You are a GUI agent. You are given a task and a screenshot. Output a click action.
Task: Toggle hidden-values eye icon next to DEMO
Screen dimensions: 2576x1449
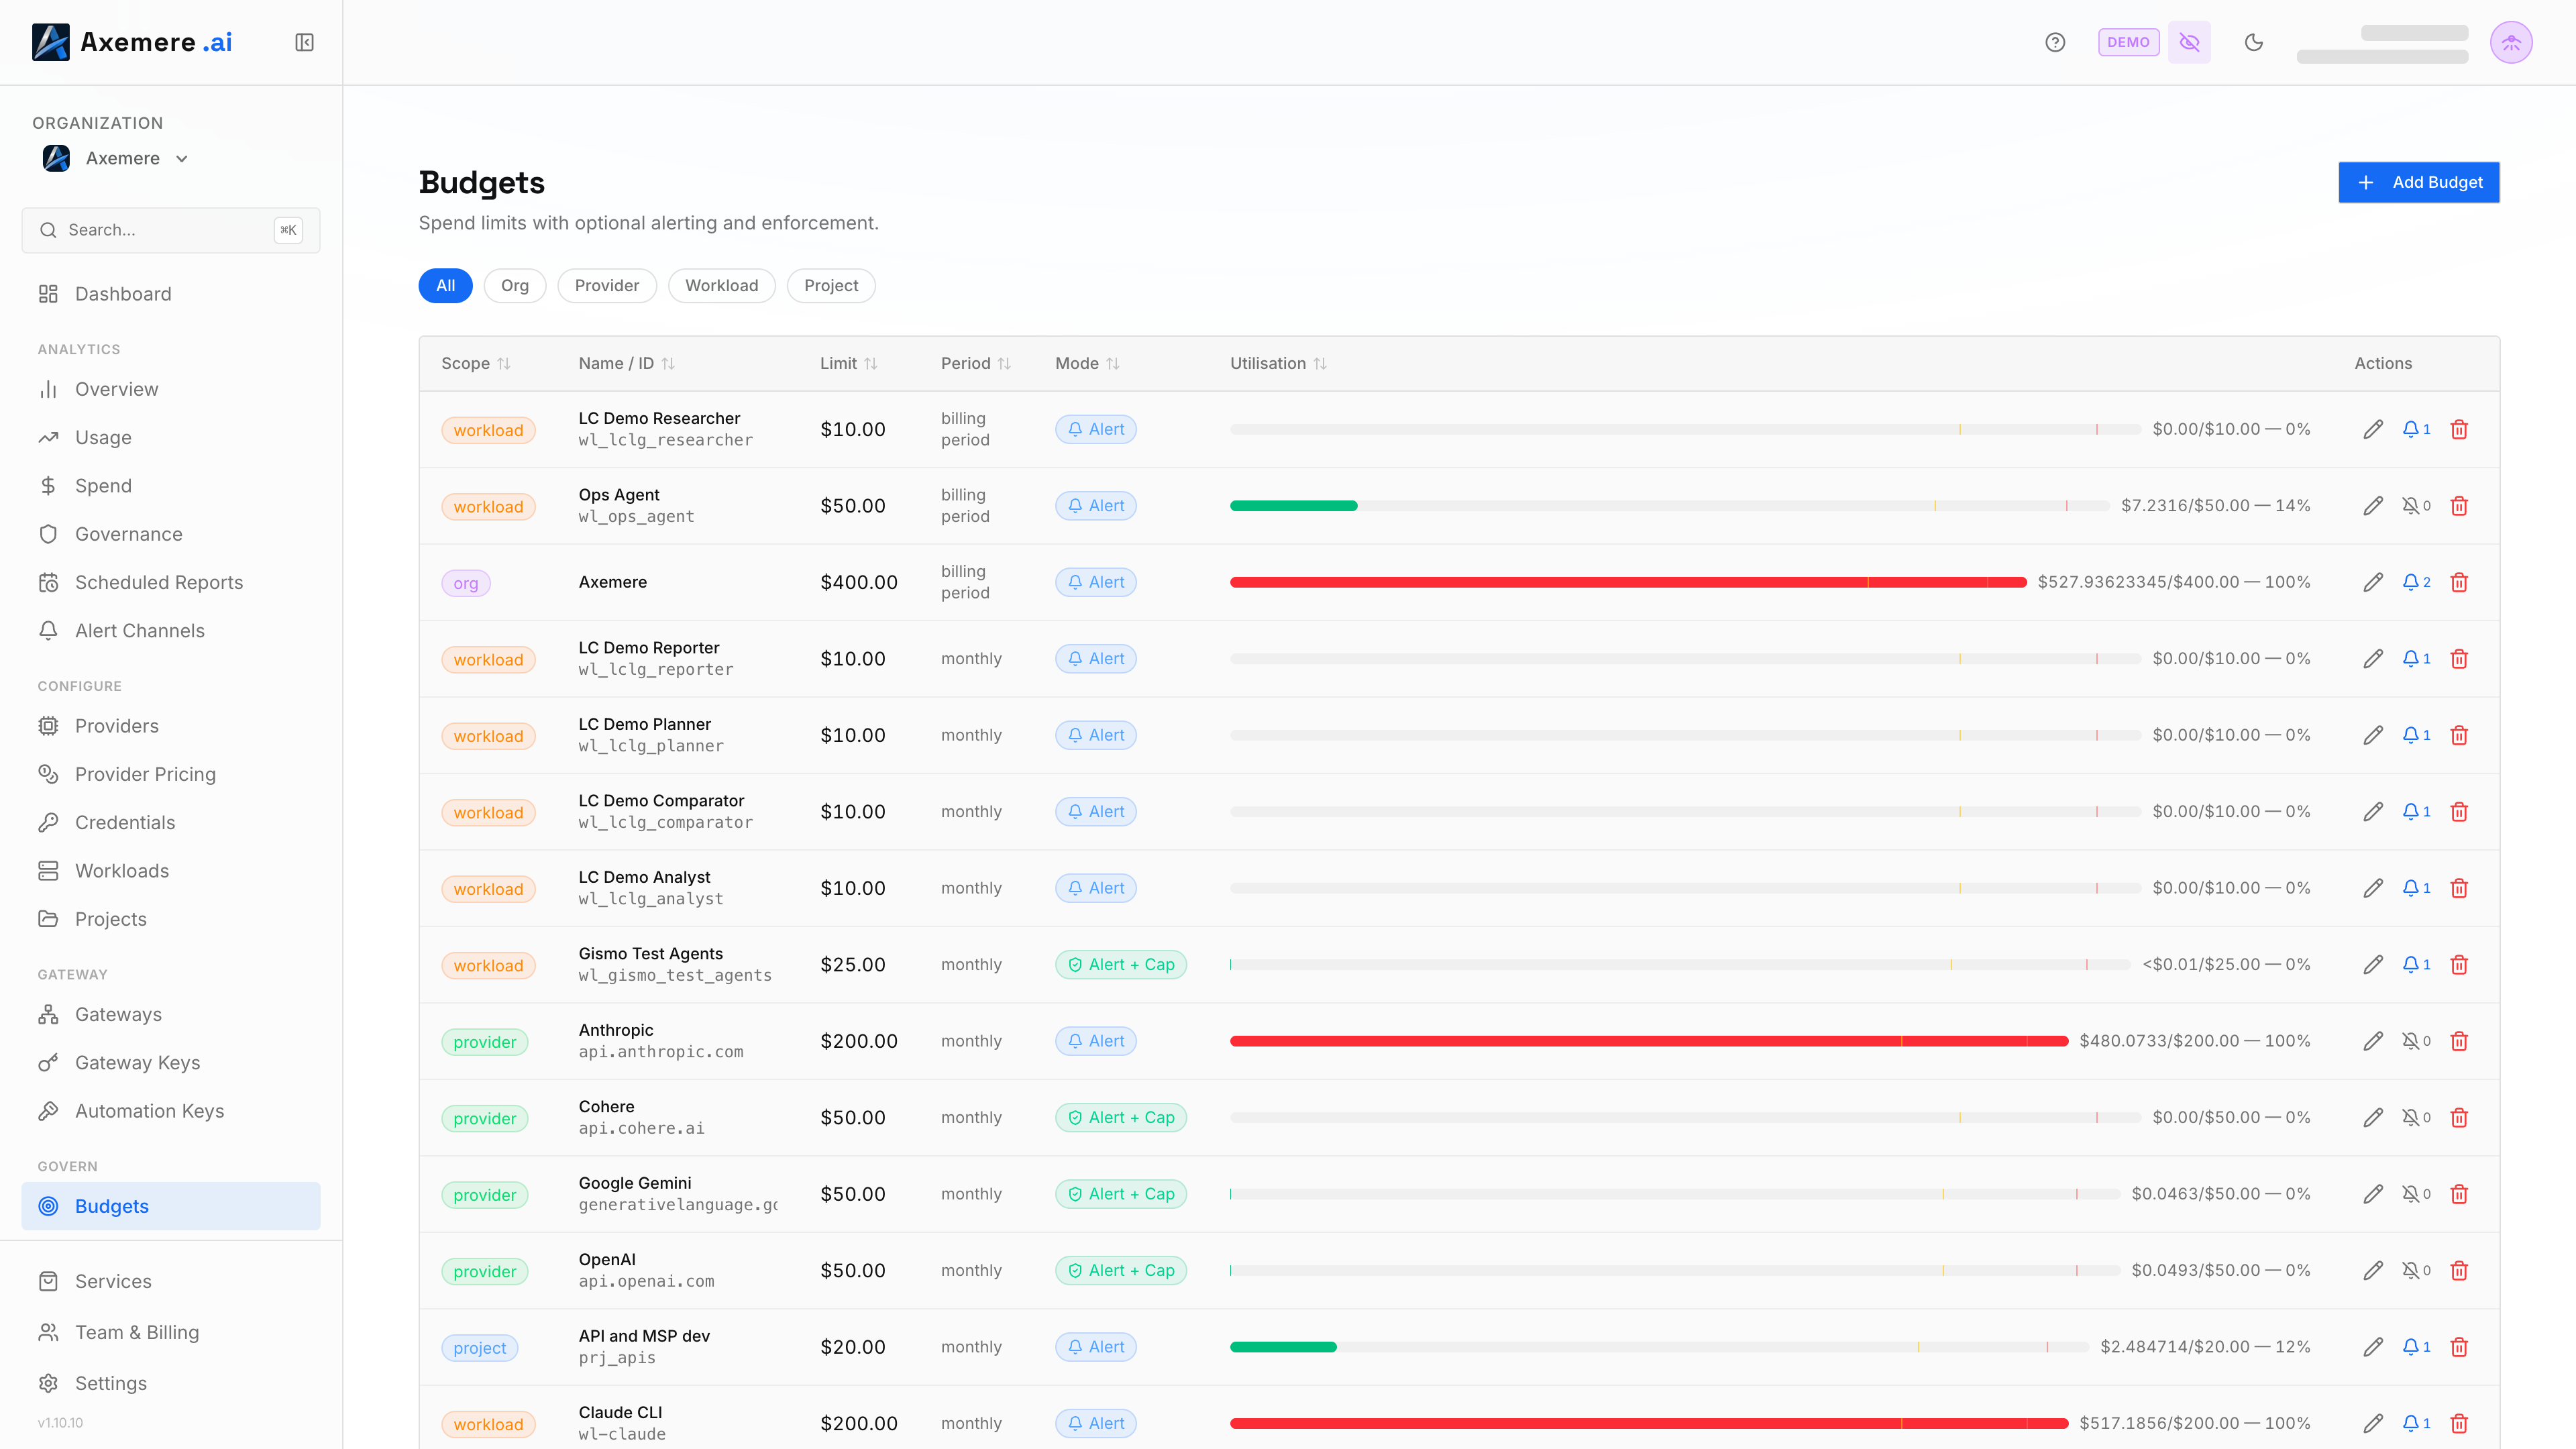point(2189,42)
